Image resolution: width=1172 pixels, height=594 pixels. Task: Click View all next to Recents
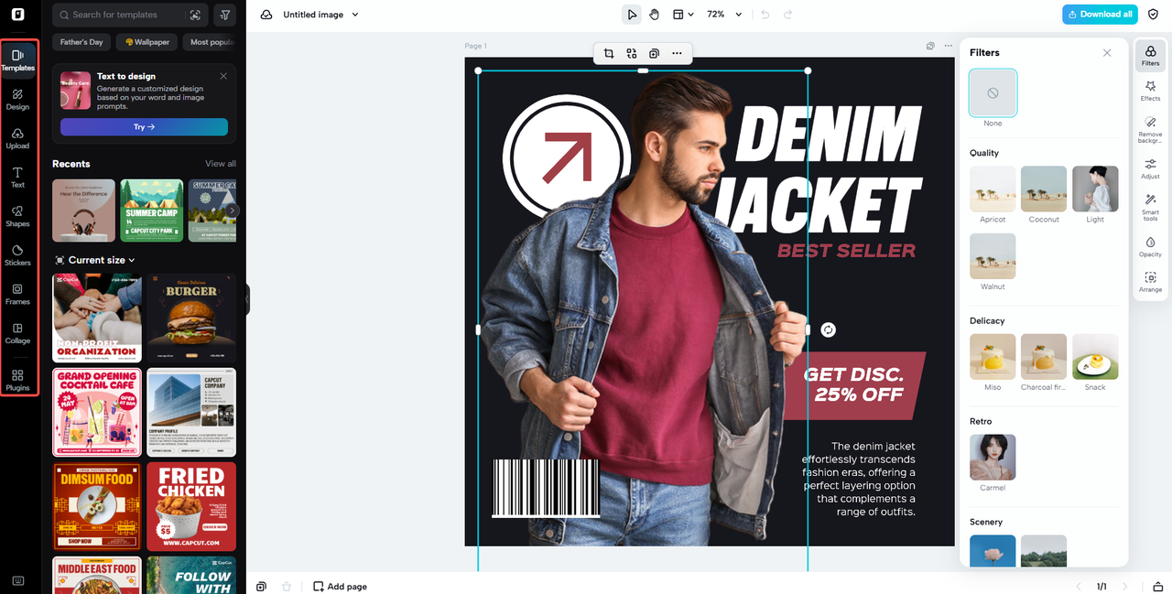click(221, 164)
